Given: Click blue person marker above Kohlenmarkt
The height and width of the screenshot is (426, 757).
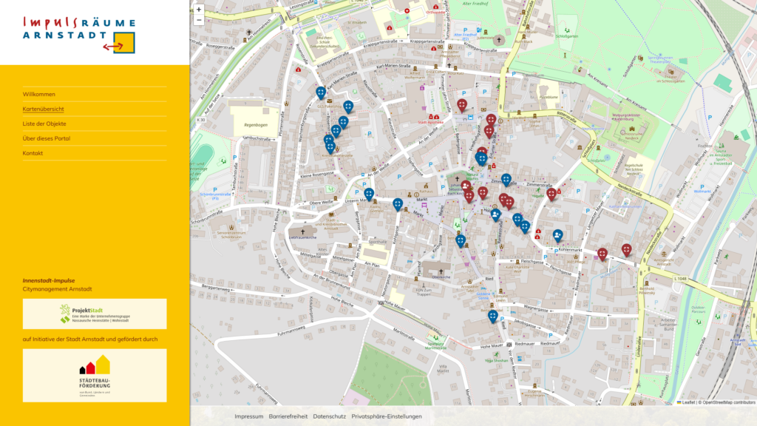Looking at the screenshot, I should [557, 236].
